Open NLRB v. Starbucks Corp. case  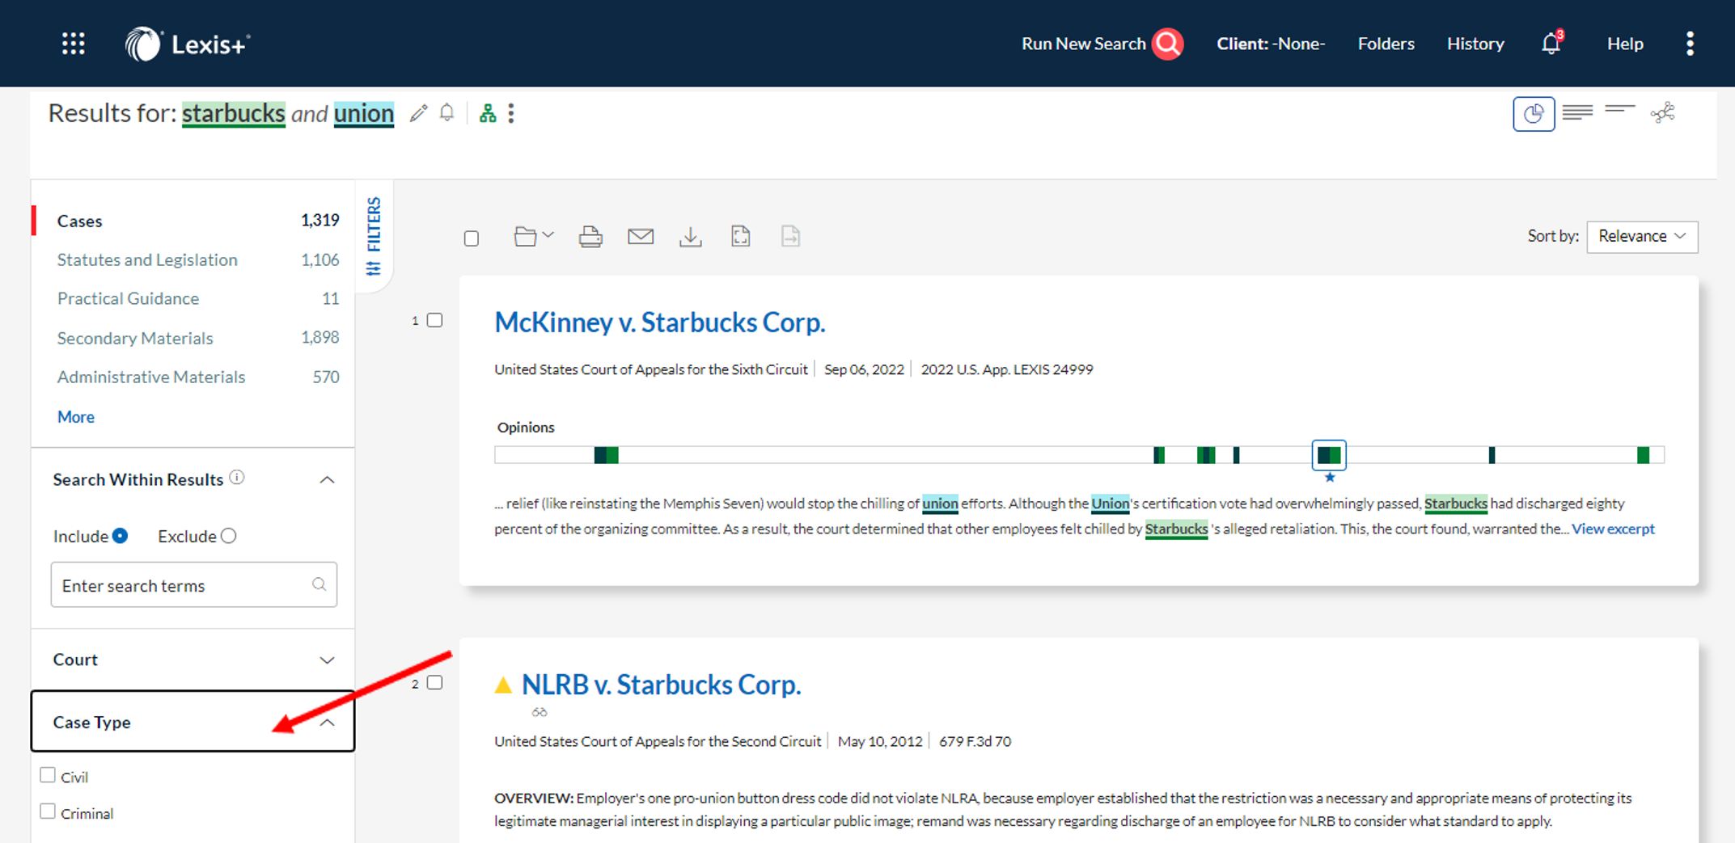coord(662,685)
